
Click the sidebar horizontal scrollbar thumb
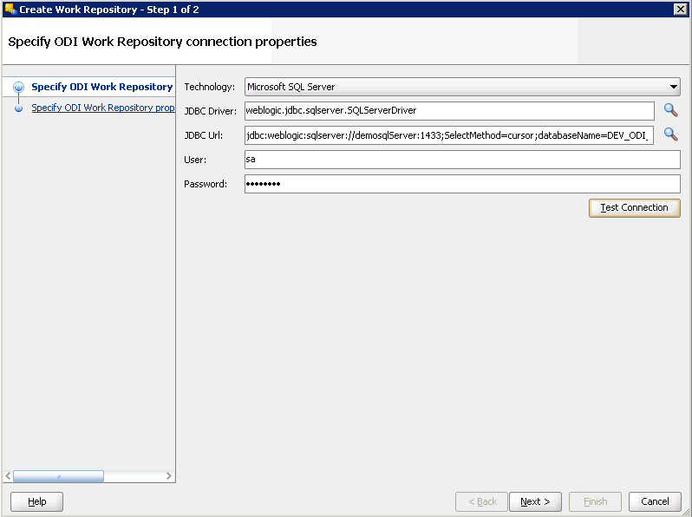click(58, 476)
